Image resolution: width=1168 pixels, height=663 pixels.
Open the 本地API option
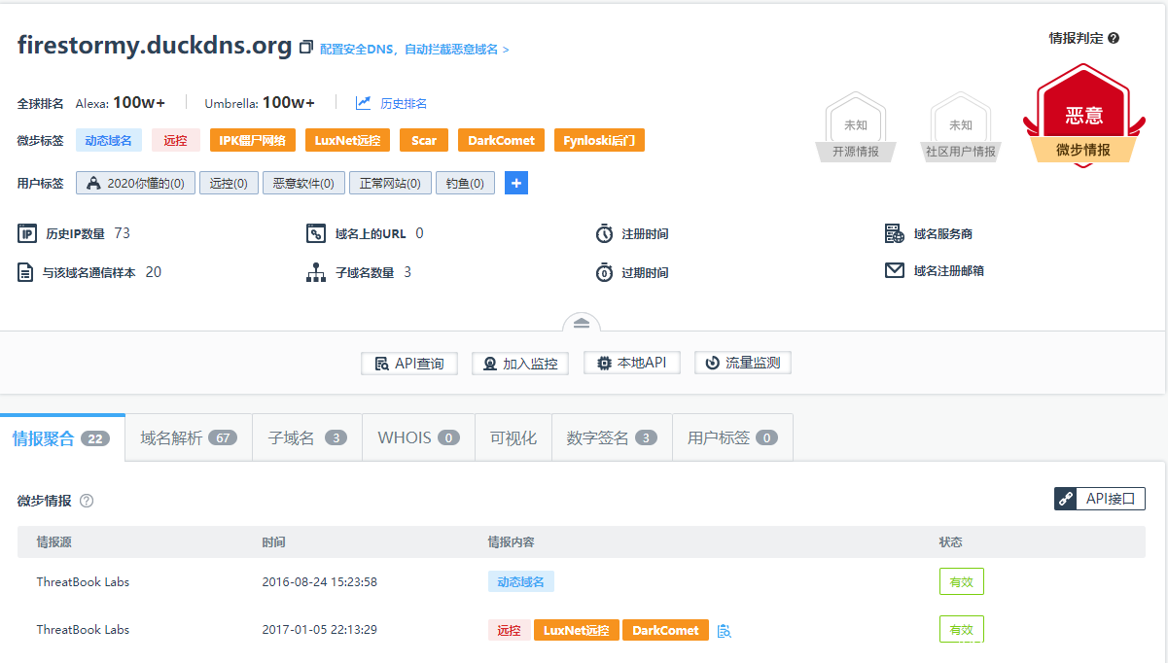point(631,363)
